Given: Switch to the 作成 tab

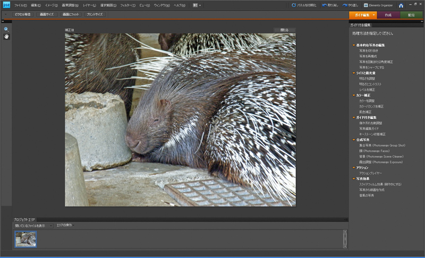Looking at the screenshot, I should click(x=388, y=15).
